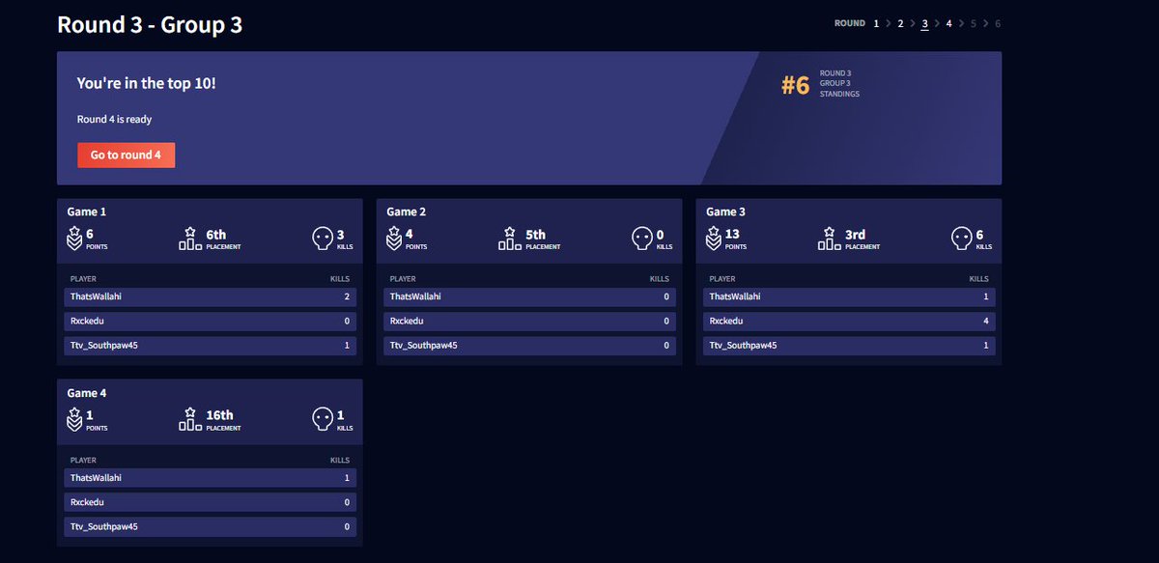The image size is (1159, 563).
Task: Click Game 1 points badge icon
Action: point(73,239)
